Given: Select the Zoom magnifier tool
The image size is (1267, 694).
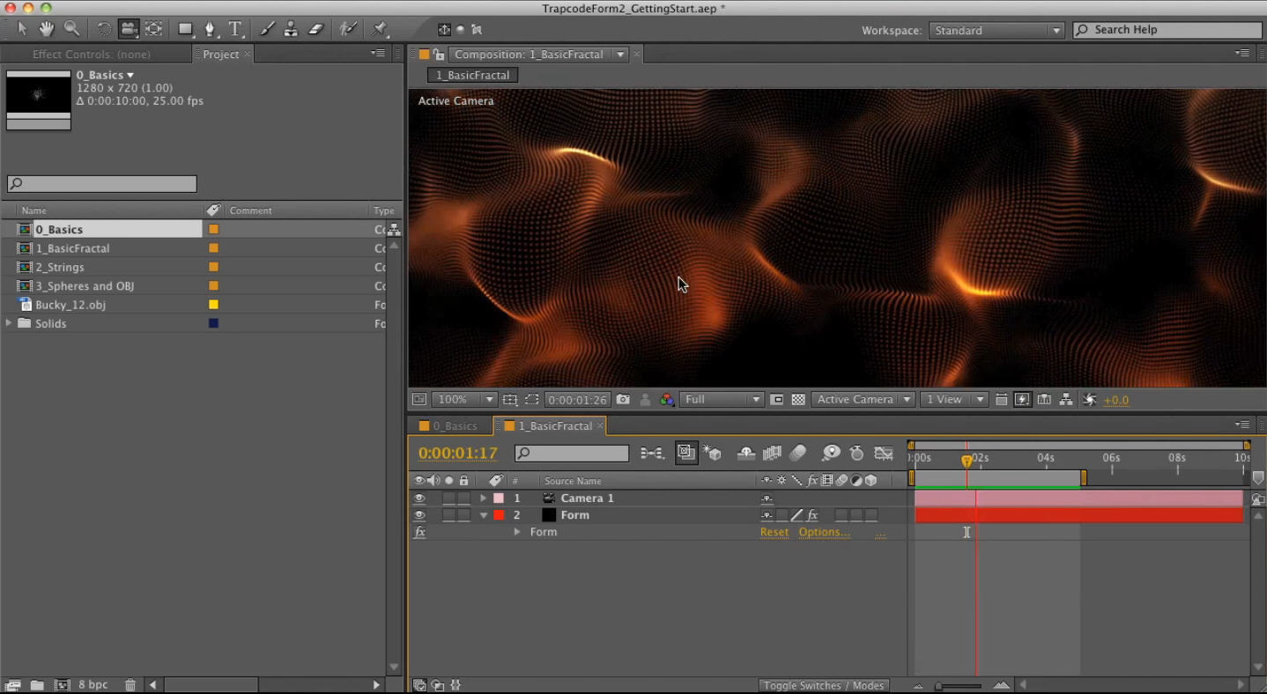Looking at the screenshot, I should coord(71,29).
